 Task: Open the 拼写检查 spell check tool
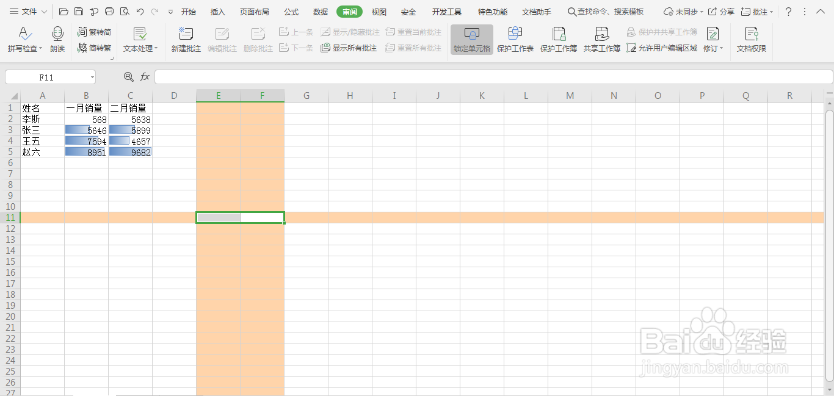[x=24, y=40]
